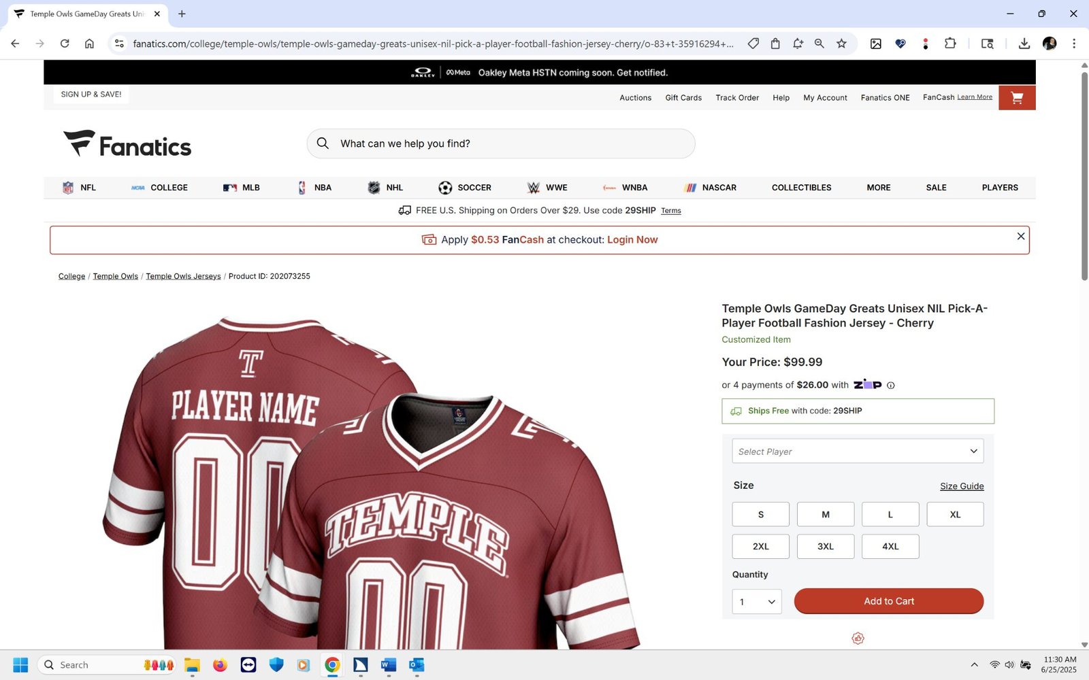1089x680 pixels.
Task: Expand the Select Player dropdown
Action: tap(858, 452)
